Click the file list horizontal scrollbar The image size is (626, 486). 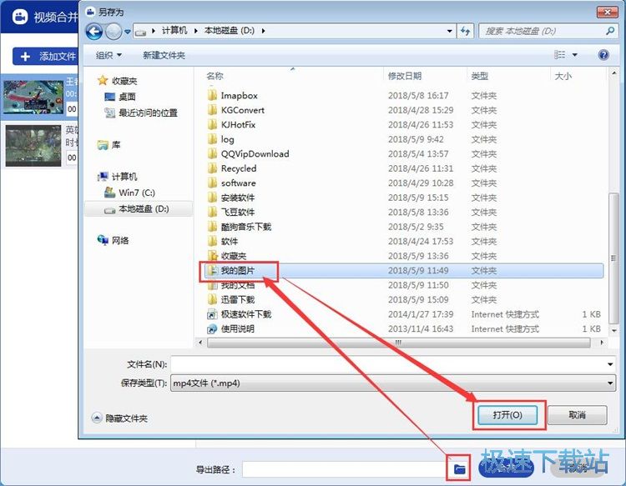398,343
